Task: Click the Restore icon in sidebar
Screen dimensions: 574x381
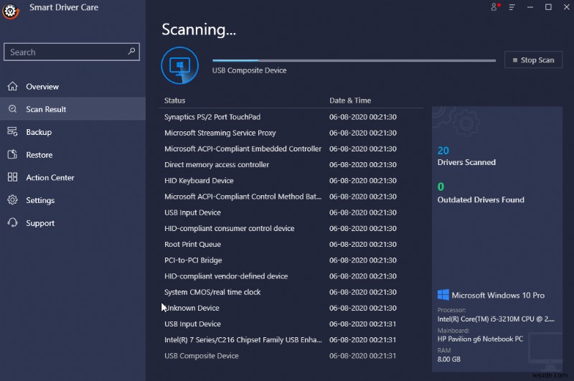Action: [12, 155]
